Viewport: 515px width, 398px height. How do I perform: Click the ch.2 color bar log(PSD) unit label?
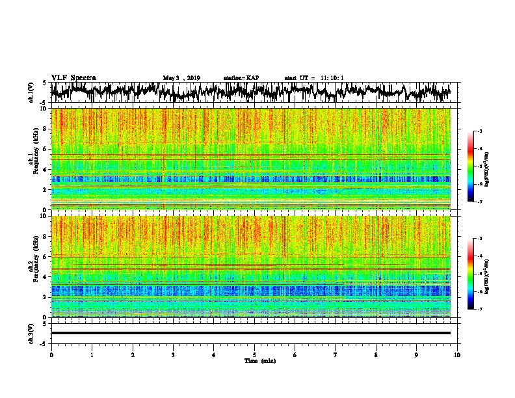tap(486, 276)
